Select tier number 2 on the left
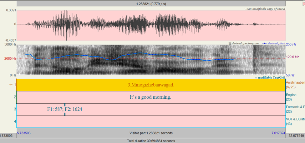The height and width of the screenshot is (143, 305). pos(15,97)
